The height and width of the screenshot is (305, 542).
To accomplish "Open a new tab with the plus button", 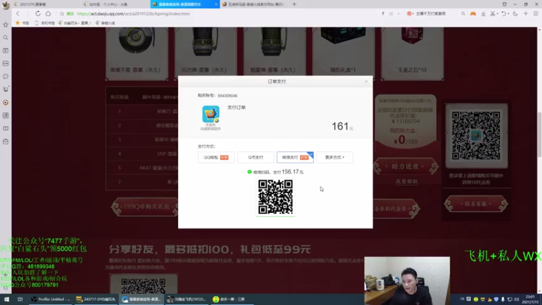I will tap(294, 4).
